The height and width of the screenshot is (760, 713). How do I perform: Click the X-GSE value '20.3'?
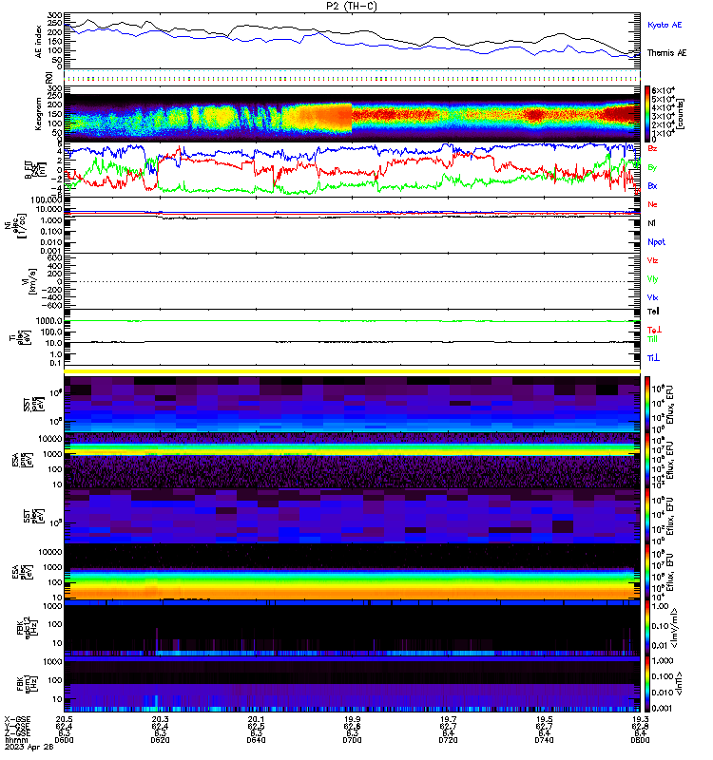pos(160,719)
